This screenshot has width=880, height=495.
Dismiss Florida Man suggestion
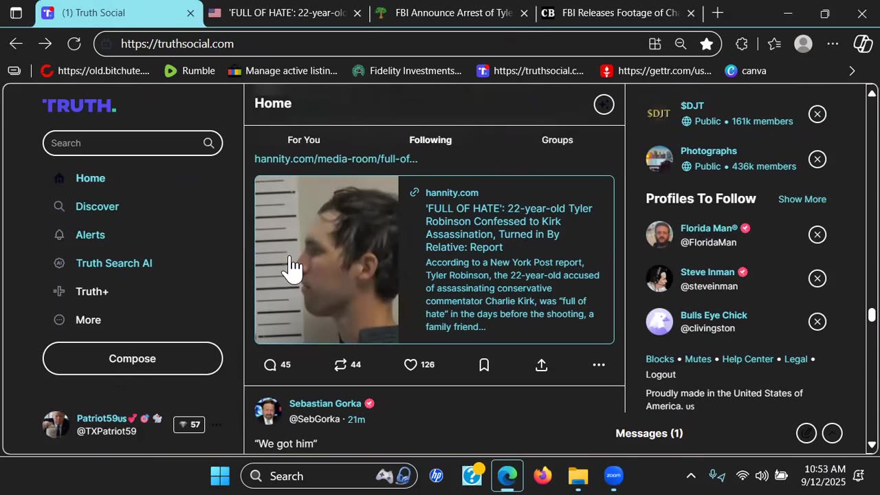click(817, 235)
